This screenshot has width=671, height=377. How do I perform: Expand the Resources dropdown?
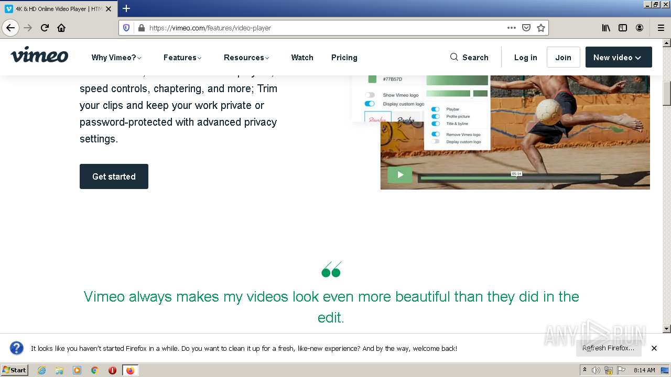click(x=246, y=58)
